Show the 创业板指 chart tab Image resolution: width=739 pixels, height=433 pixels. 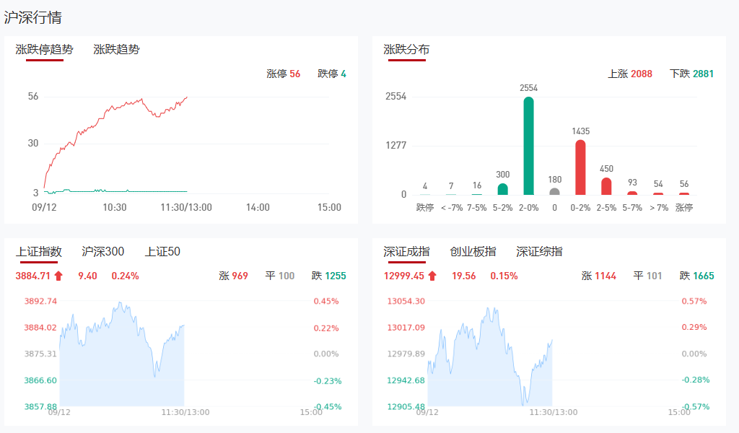(473, 252)
